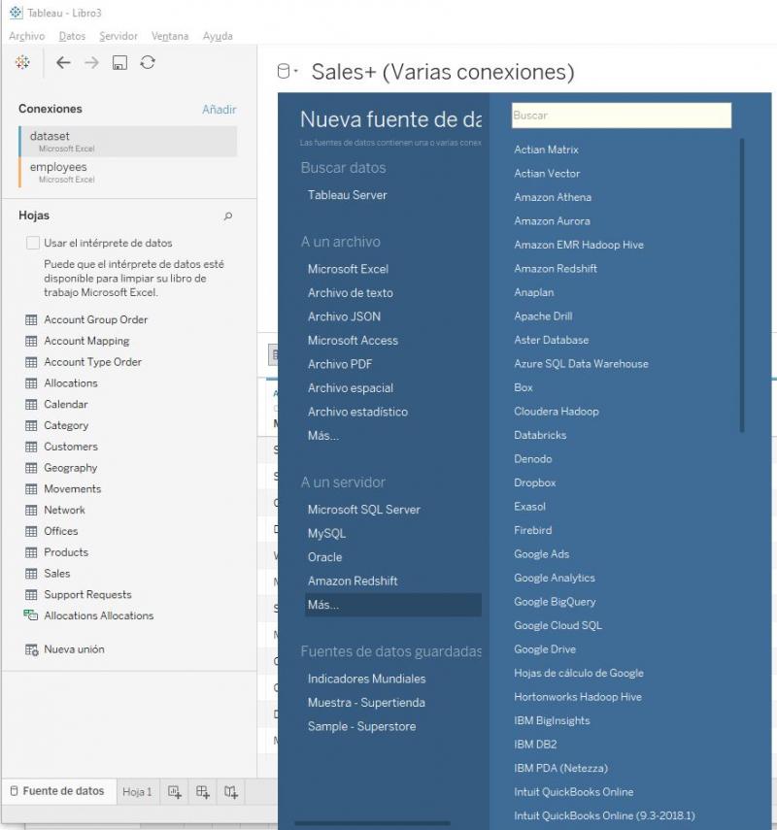The width and height of the screenshot is (777, 830).
Task: Click Más... under A un archivo
Action: tap(323, 436)
